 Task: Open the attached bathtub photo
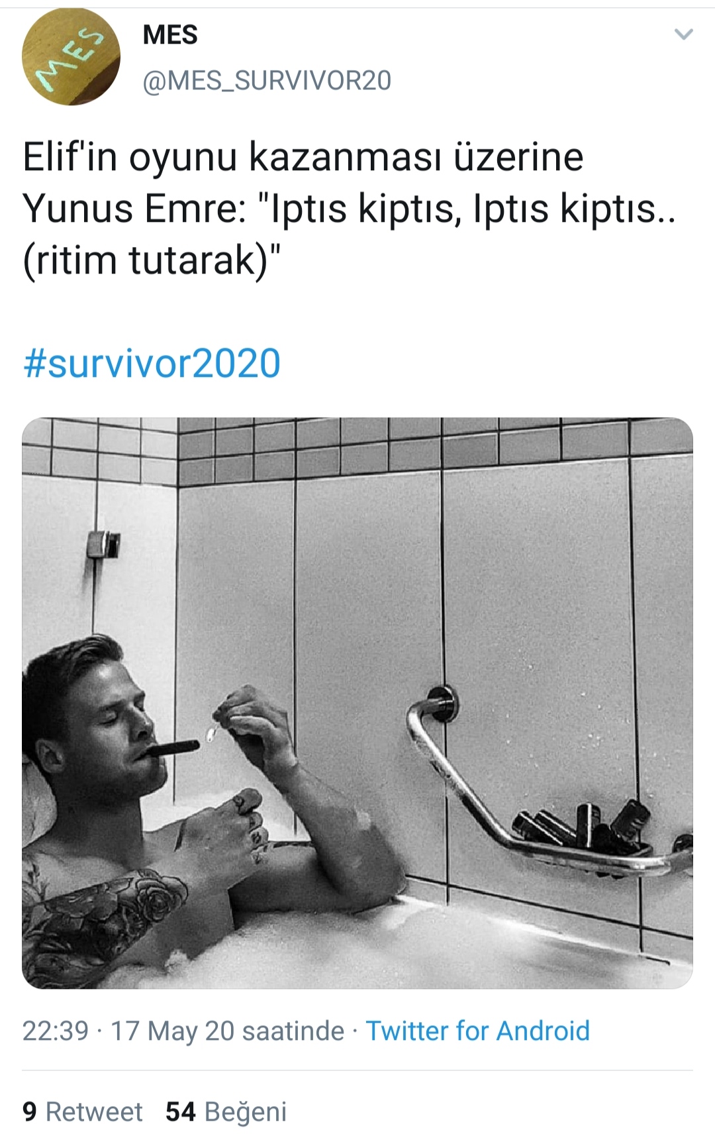pyautogui.click(x=358, y=703)
